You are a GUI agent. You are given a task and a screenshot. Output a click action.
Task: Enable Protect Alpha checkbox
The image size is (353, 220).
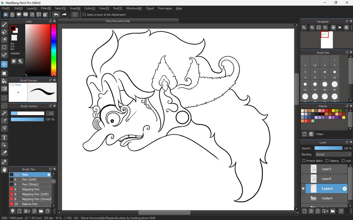click(304, 161)
